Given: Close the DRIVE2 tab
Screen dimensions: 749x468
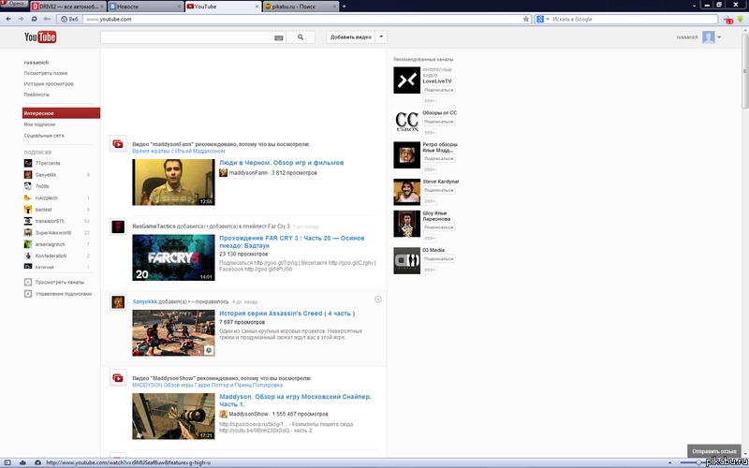Looking at the screenshot, I should click(x=102, y=7).
